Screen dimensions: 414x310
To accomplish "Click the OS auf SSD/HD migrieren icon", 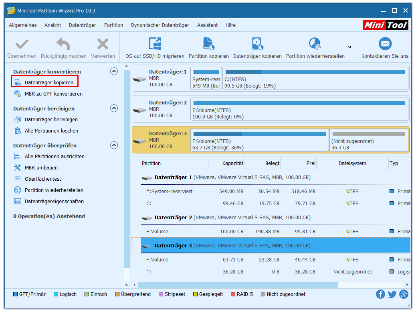I will click(x=155, y=44).
